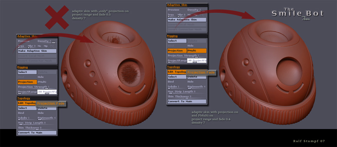Disable Projection in the left Rigging panel
The height and width of the screenshot is (147, 337).
[x=27, y=82]
